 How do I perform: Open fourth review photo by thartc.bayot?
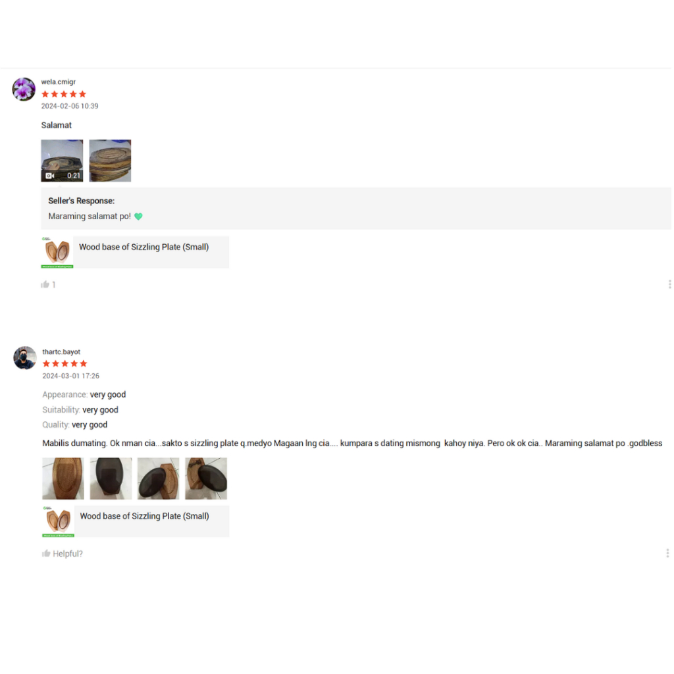(x=206, y=479)
